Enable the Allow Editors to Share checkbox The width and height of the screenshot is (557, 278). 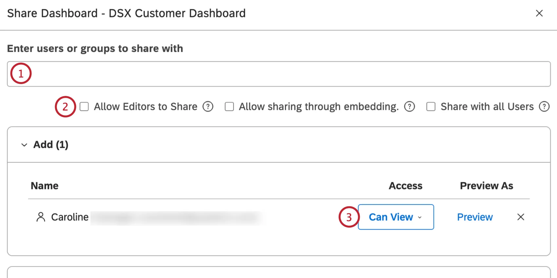tap(84, 107)
